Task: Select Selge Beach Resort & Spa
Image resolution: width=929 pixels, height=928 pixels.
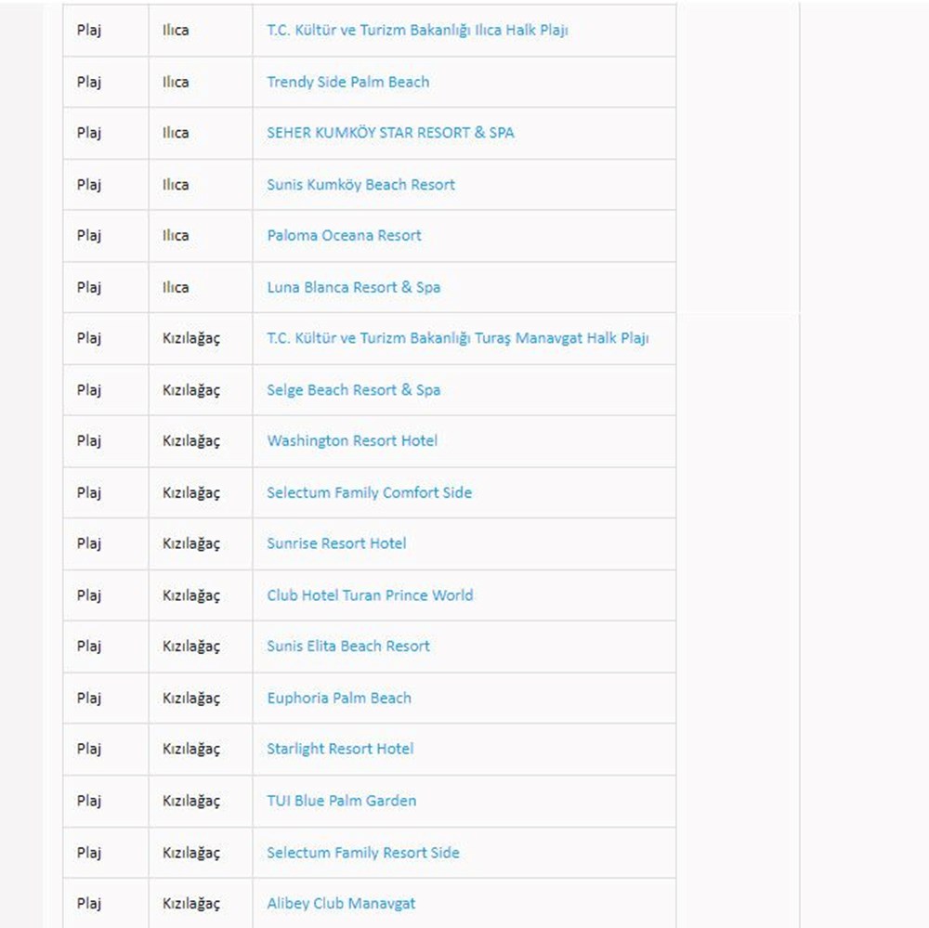Action: pos(353,390)
